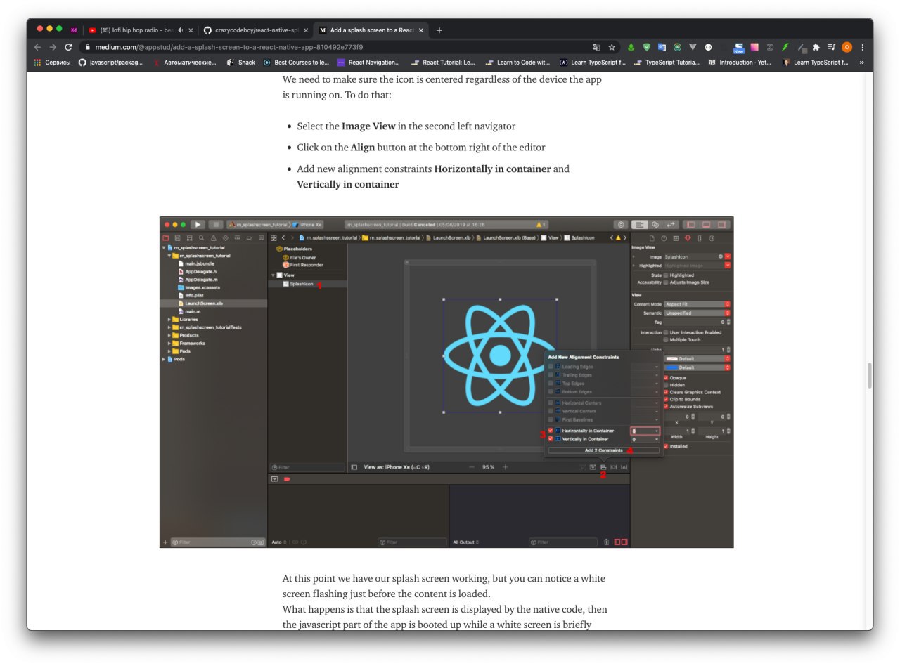Open Learn TypeScript bookmark with portrait icon
The width and height of the screenshot is (900, 666).
[x=816, y=63]
